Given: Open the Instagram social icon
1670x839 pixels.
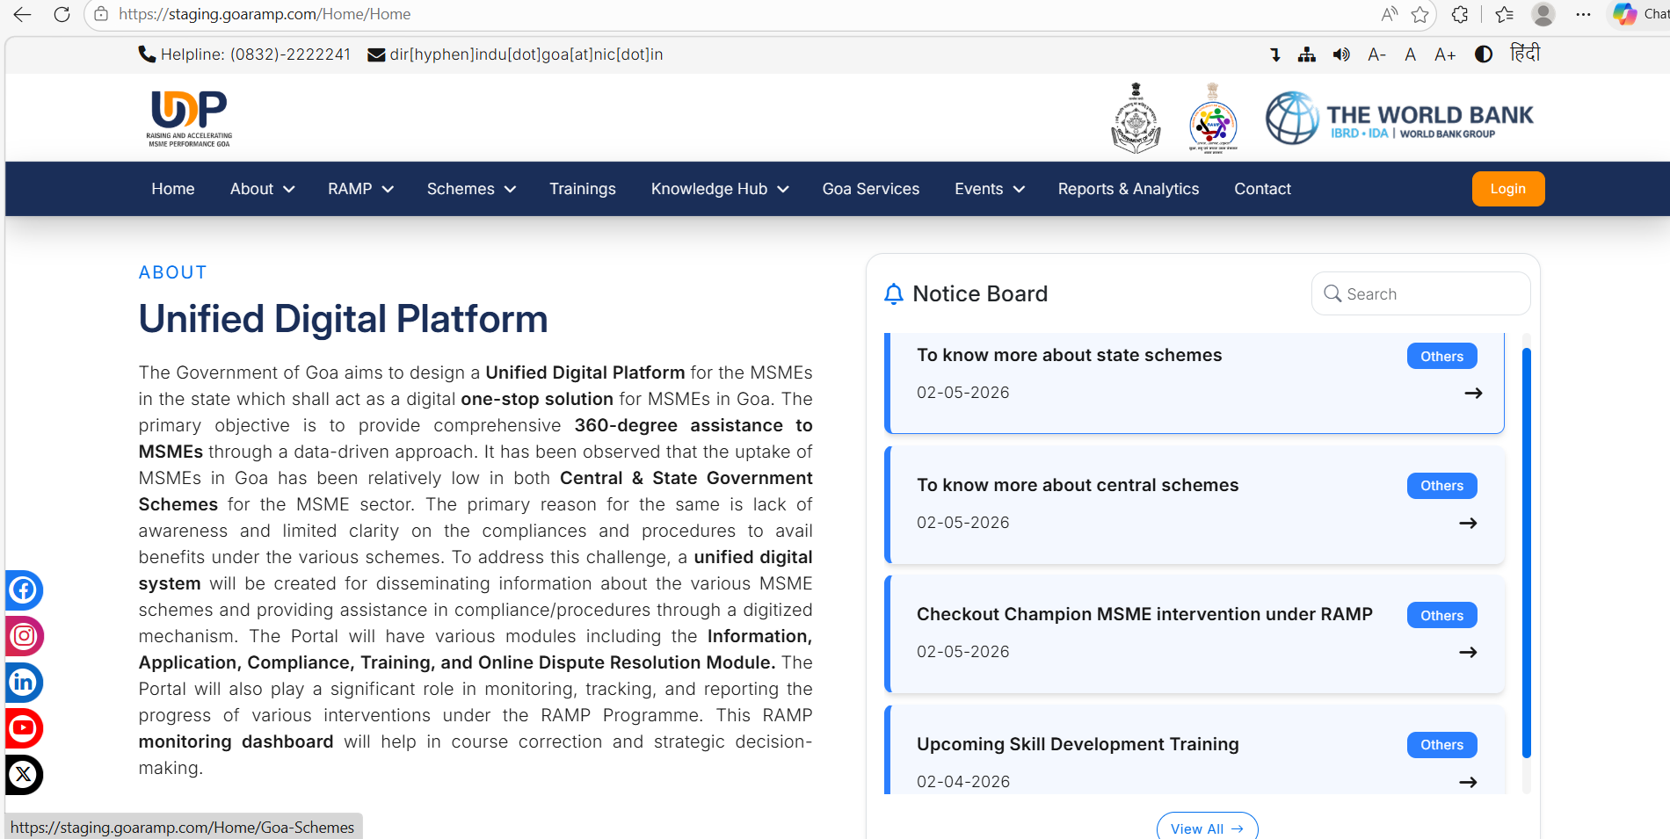Looking at the screenshot, I should click(24, 636).
